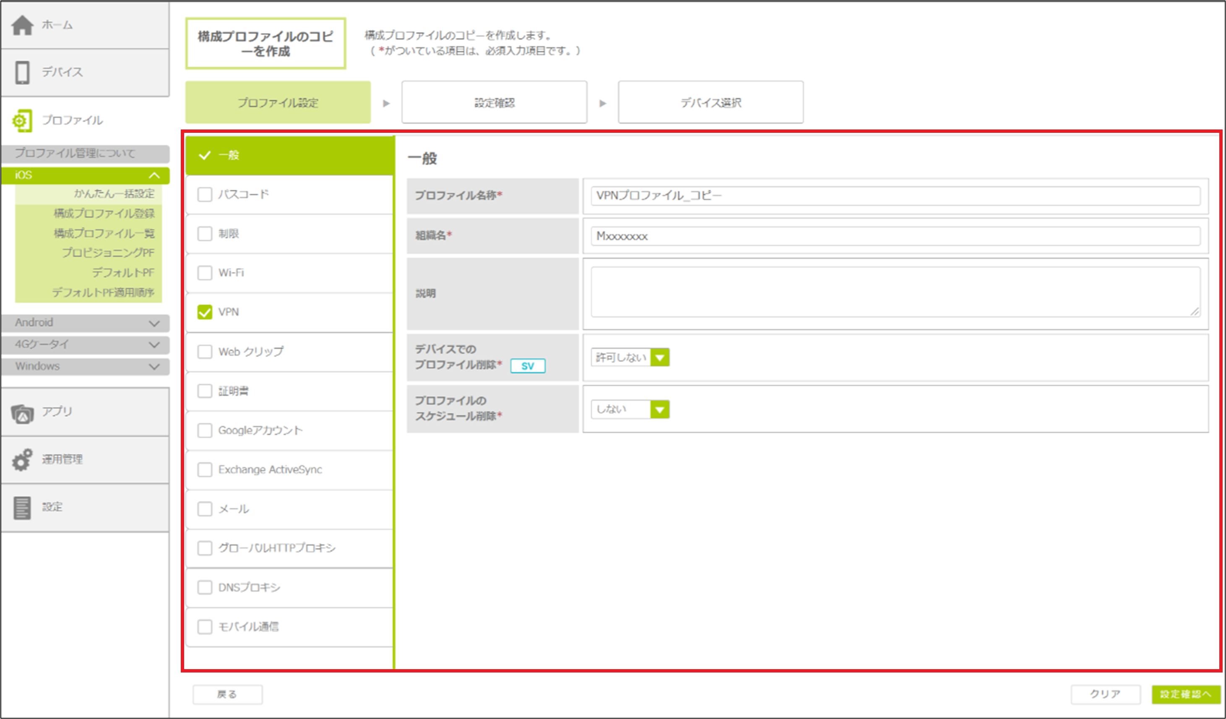Click the Home house icon

click(x=22, y=25)
